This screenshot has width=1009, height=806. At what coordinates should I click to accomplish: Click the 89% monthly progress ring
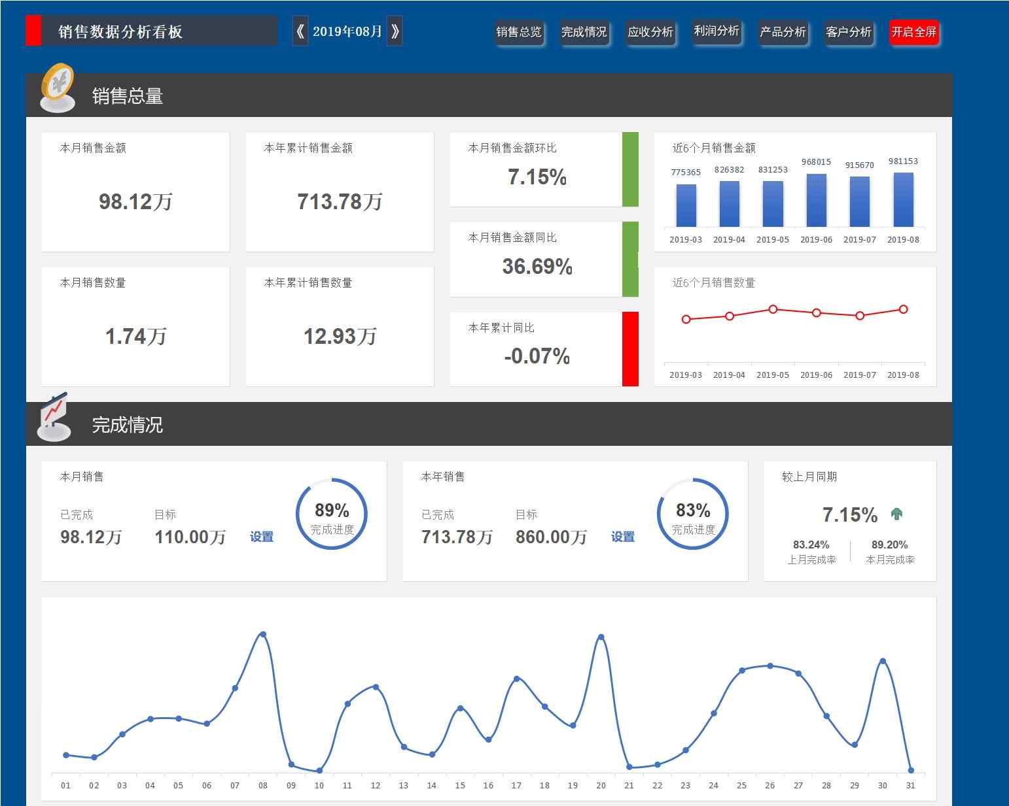(x=332, y=514)
